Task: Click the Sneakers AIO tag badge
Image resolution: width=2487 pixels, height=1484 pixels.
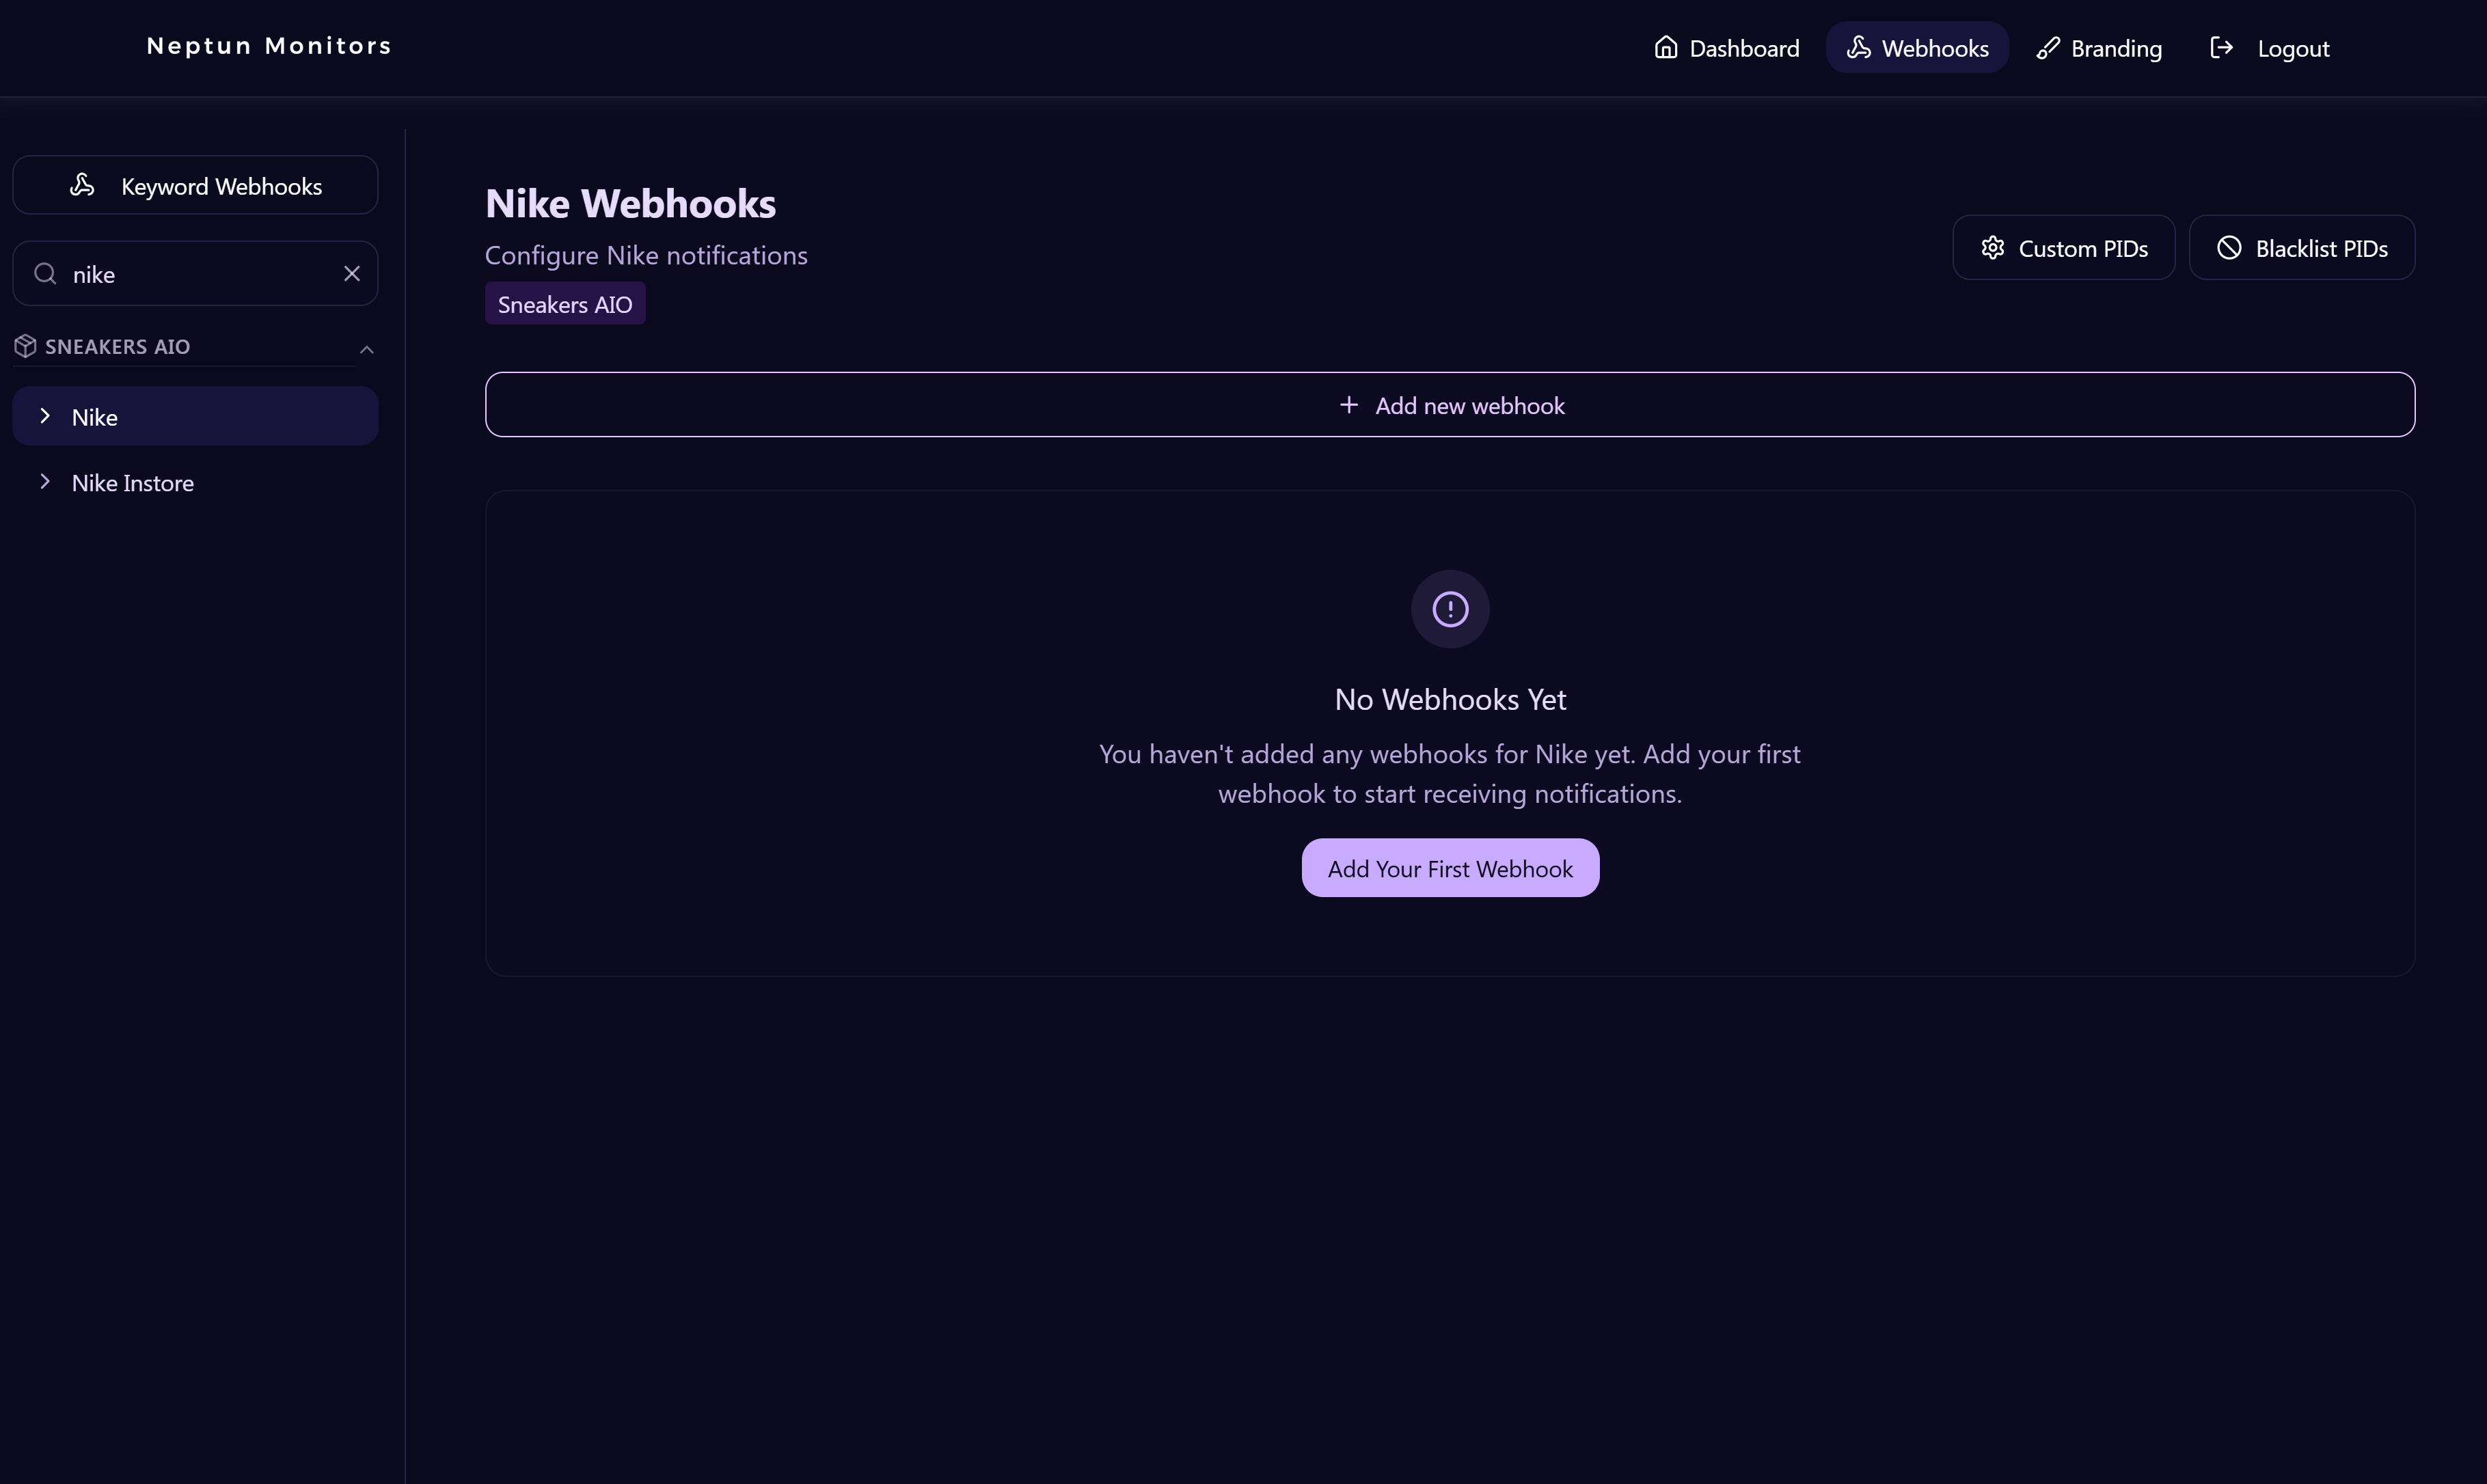Action: coord(565,304)
